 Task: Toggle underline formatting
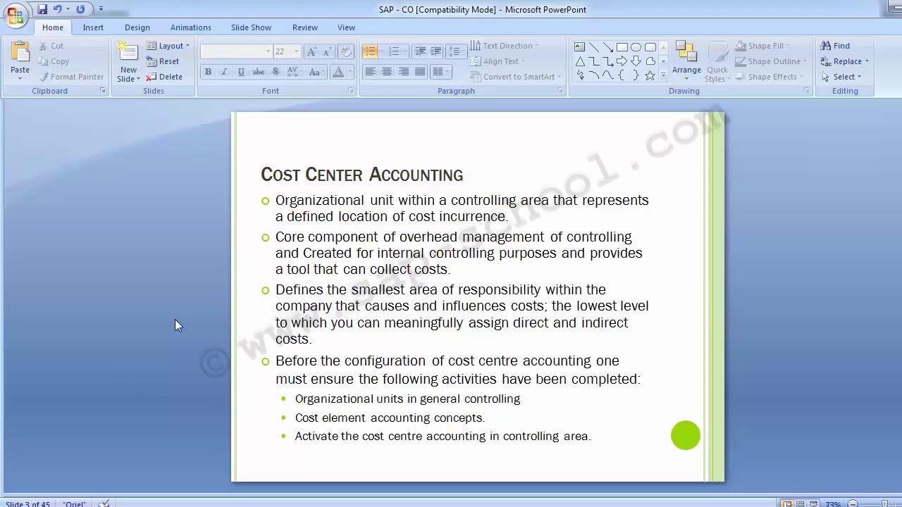point(241,72)
